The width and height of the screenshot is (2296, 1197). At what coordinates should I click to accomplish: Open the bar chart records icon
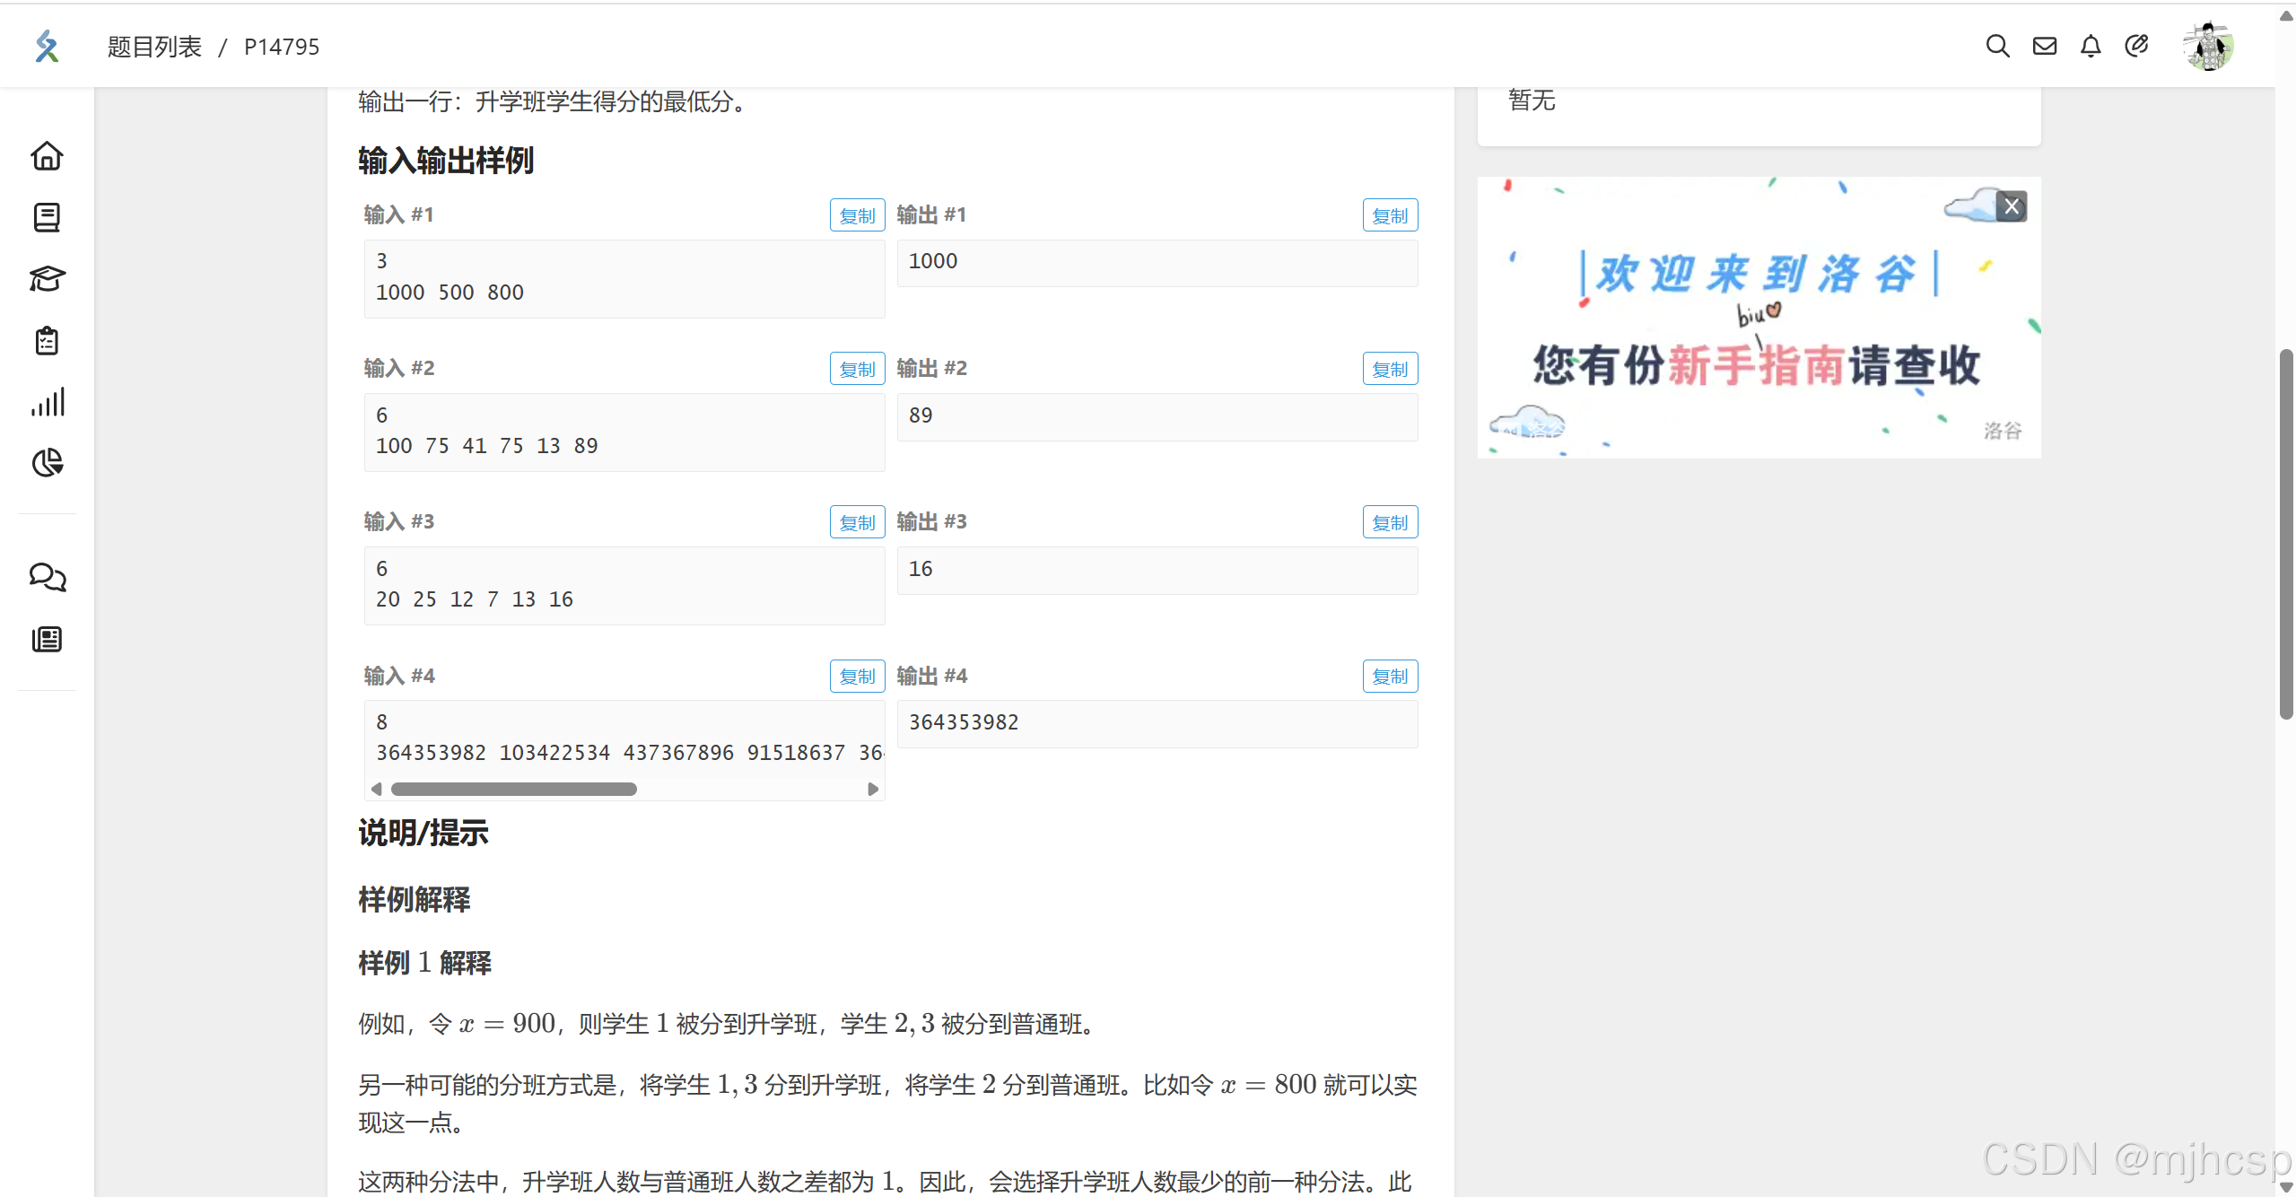click(47, 402)
